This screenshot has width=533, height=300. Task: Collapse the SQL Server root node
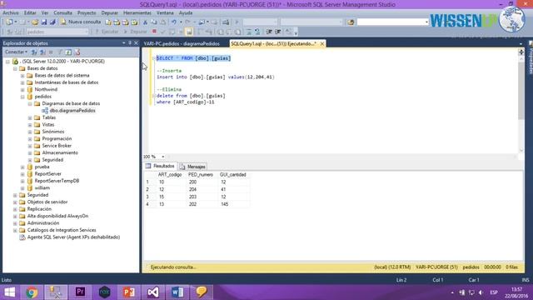[x=7, y=62]
